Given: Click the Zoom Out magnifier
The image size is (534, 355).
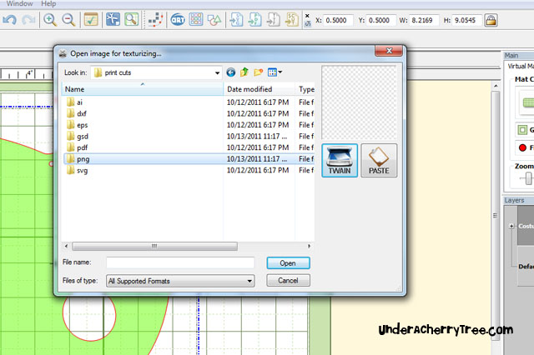Looking at the screenshot, I should click(68, 20).
